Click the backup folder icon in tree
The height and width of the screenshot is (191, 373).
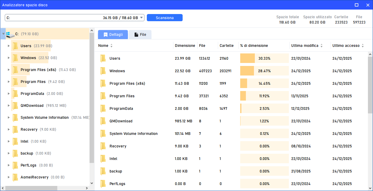[x=15, y=153]
